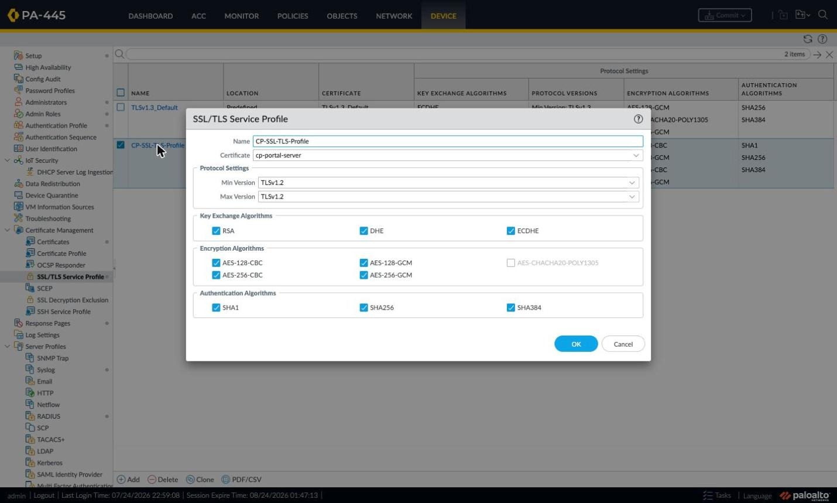Click the Data Redistribution icon
The width and height of the screenshot is (837, 503).
pyautogui.click(x=18, y=184)
